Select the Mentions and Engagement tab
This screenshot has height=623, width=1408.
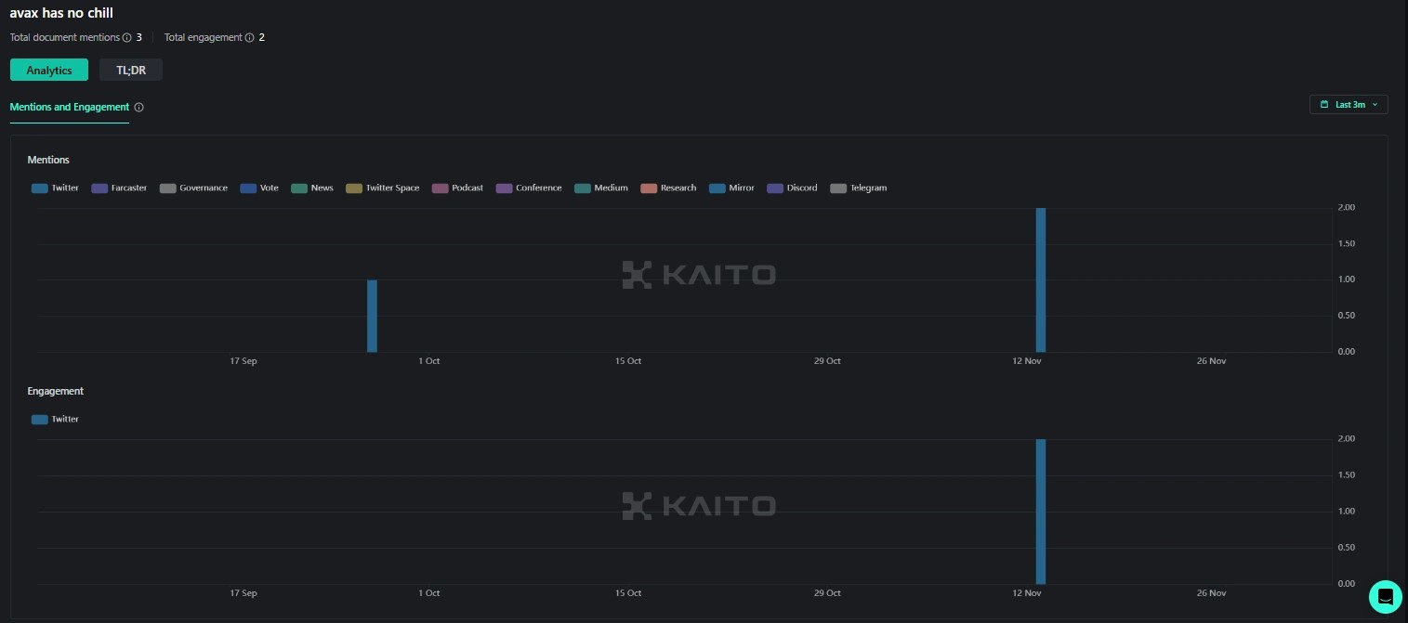[69, 108]
